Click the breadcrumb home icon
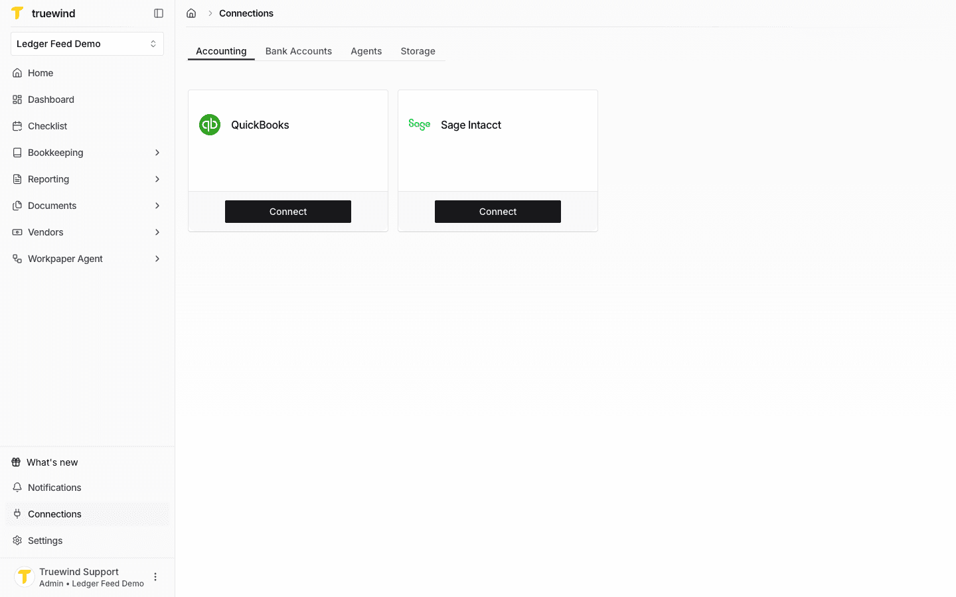The image size is (956, 597). tap(191, 13)
